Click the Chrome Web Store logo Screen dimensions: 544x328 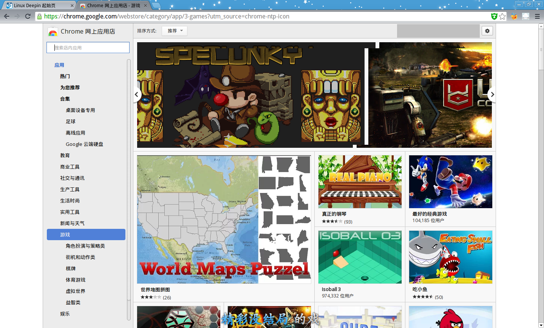pos(53,32)
